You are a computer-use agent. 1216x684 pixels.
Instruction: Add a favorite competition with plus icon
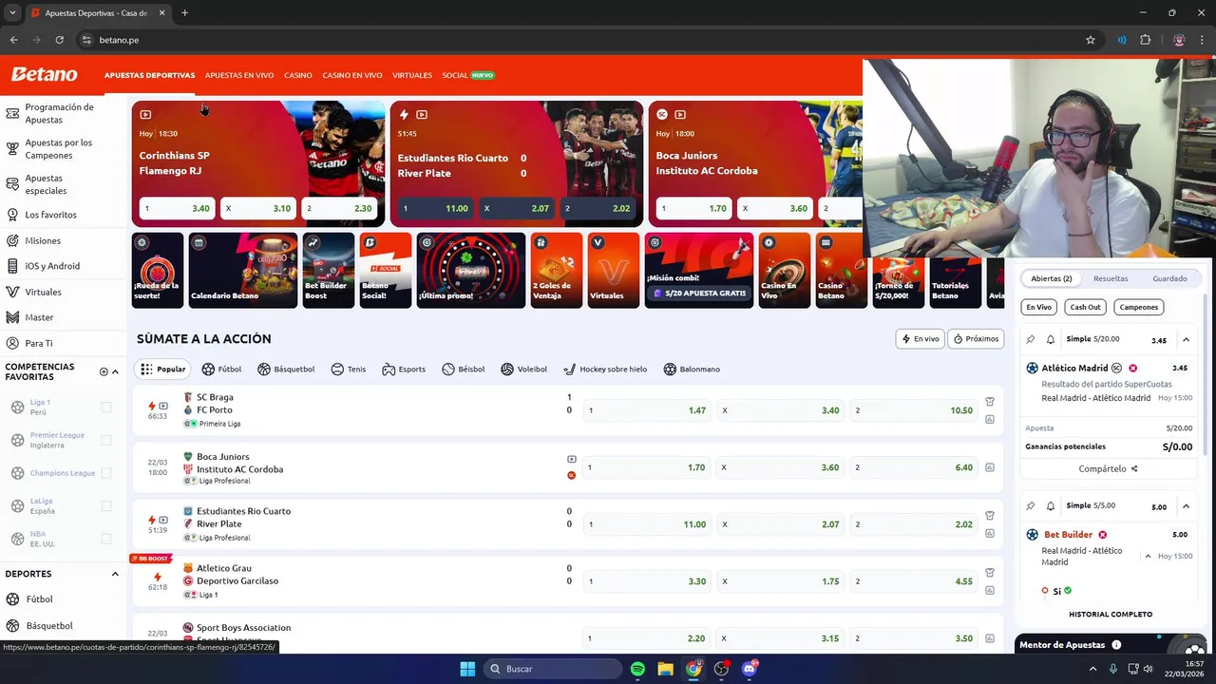104,371
